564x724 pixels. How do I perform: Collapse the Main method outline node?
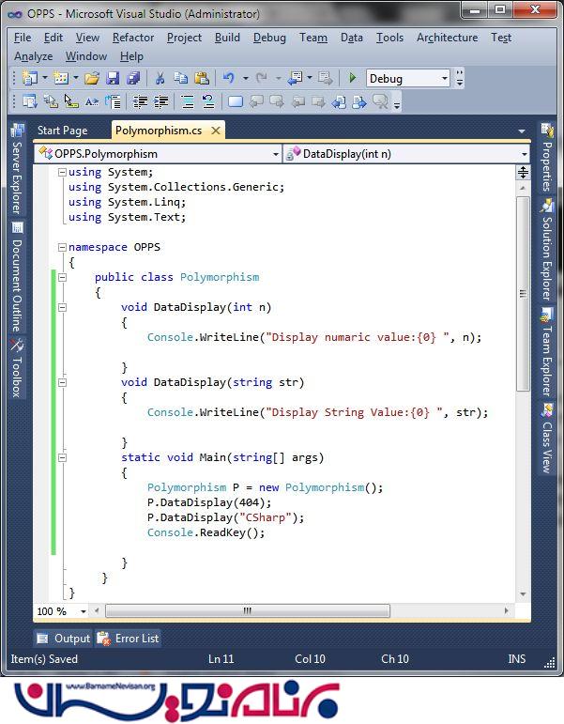(x=62, y=457)
